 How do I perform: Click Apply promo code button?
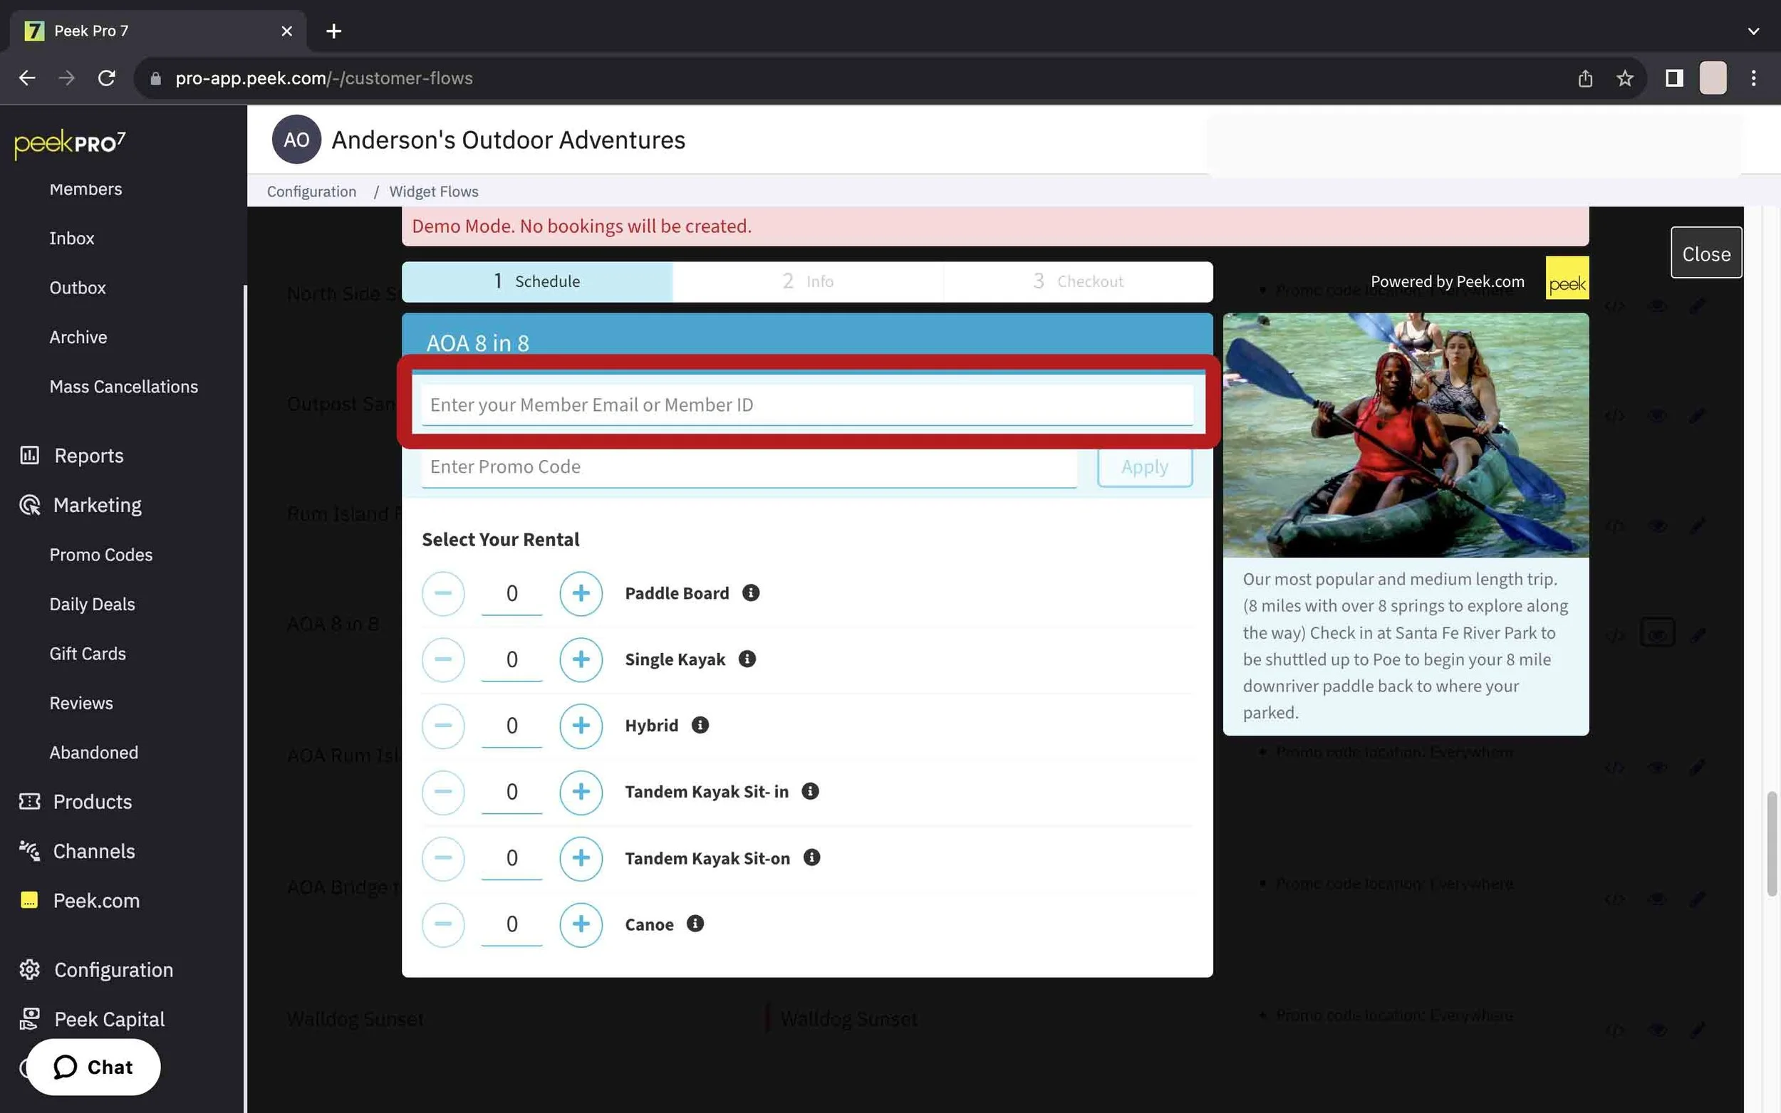tap(1143, 466)
